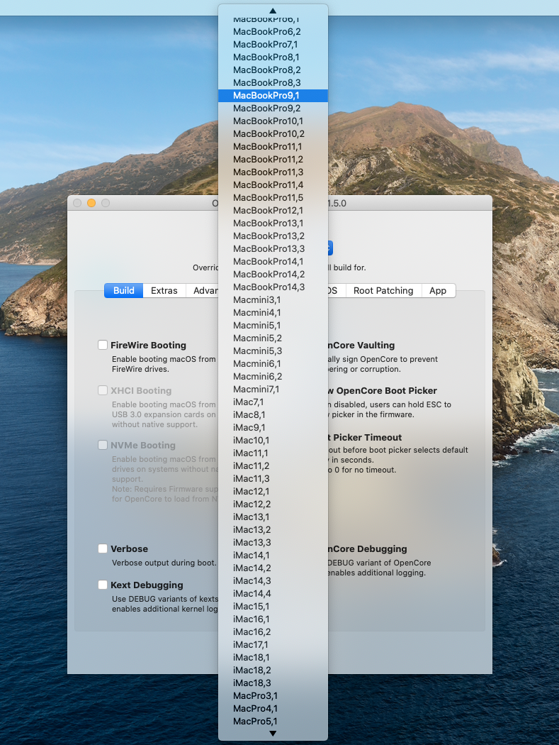Select iMac17,1 entry

point(273,645)
